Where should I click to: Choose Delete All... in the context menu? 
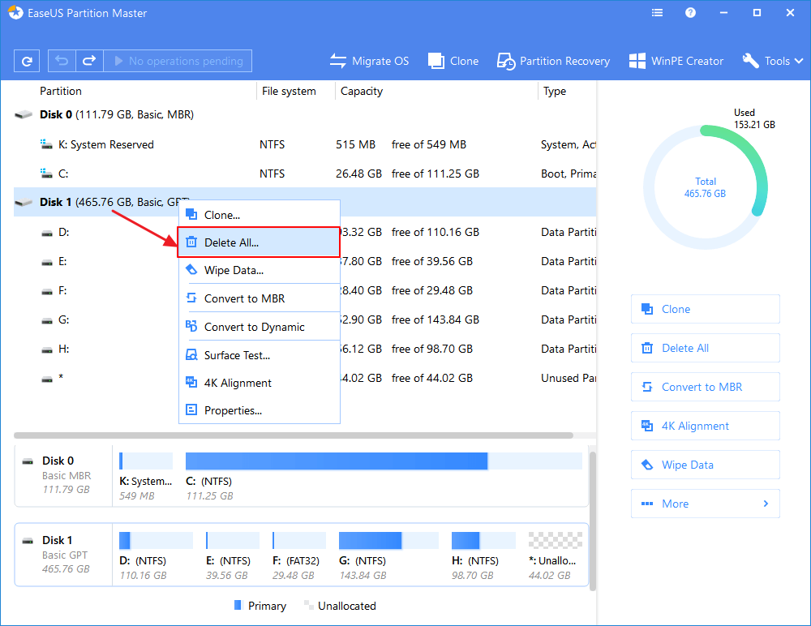click(x=260, y=242)
